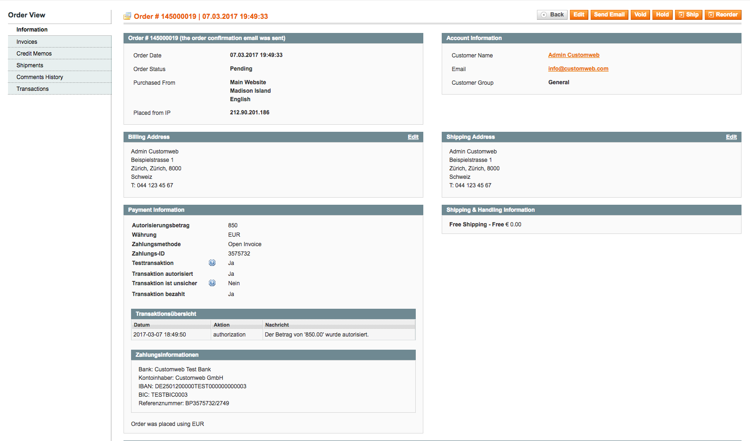This screenshot has width=750, height=441.
Task: Select the Information tab
Action: click(x=32, y=30)
